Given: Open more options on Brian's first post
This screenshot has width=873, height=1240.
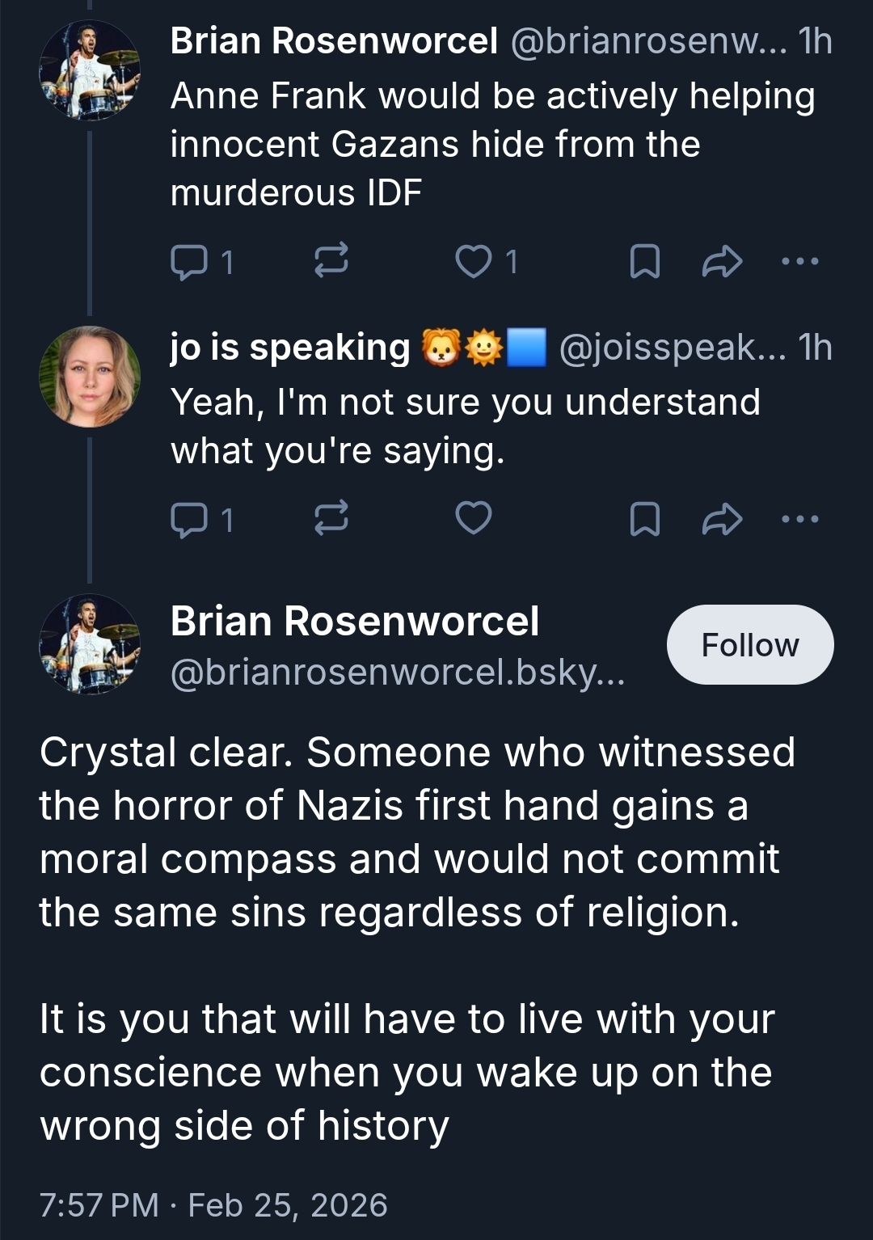Looking at the screenshot, I should pos(800,261).
